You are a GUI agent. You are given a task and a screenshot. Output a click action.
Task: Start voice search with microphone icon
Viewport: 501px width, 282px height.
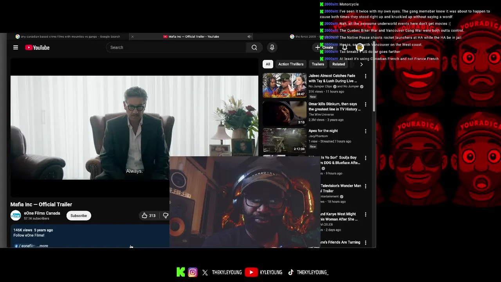(272, 47)
